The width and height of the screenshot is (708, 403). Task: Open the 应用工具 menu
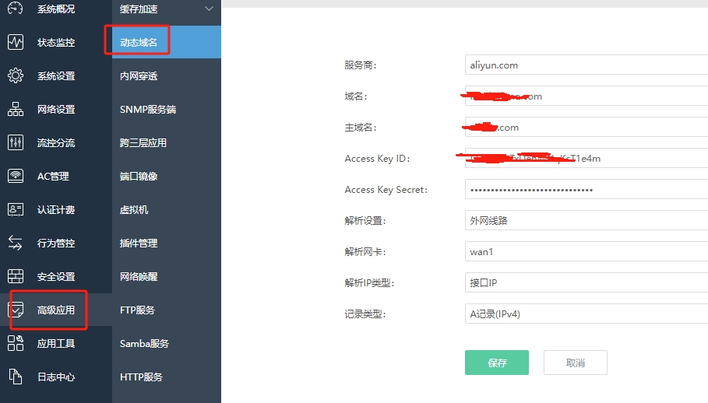pos(56,343)
